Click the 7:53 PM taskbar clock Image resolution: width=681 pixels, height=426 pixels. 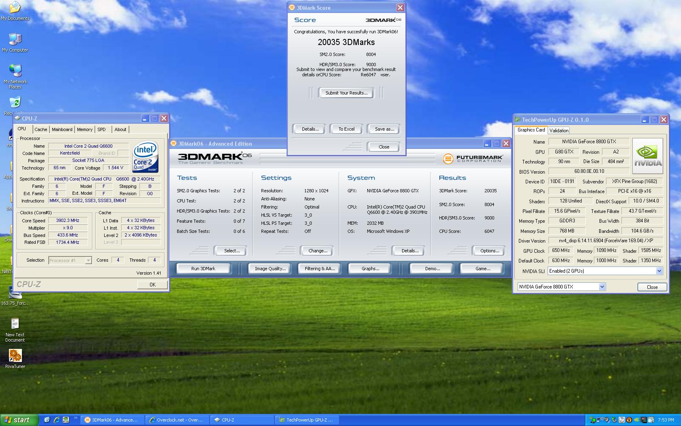click(x=666, y=420)
